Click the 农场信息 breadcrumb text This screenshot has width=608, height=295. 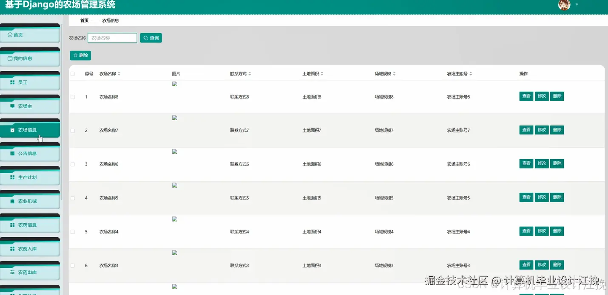click(111, 20)
